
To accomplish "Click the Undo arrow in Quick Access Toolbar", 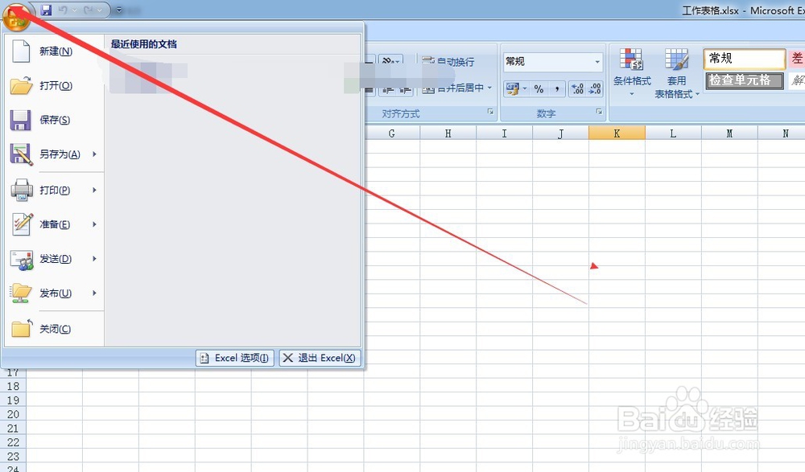I will pos(63,10).
